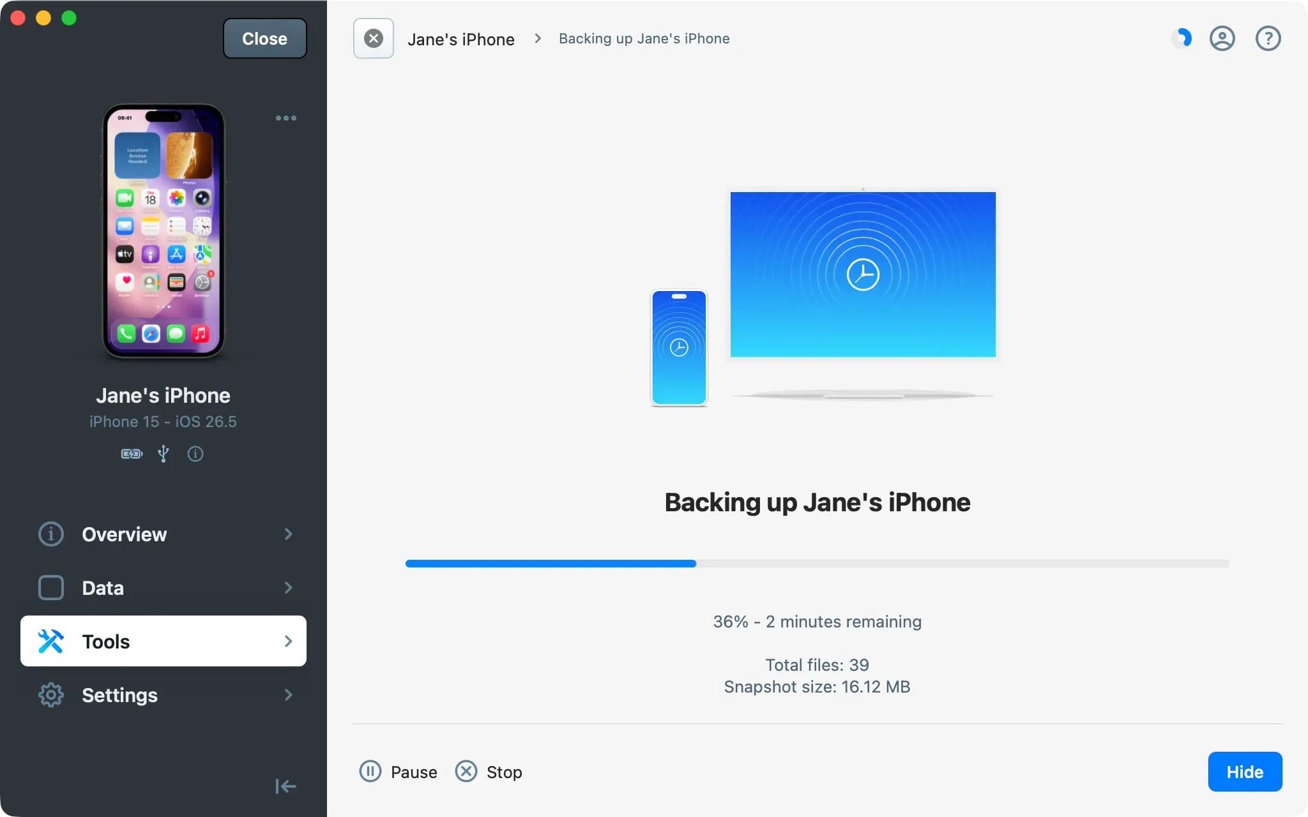
Task: Click the Jane's iPhone breadcrumb label
Action: click(x=461, y=39)
